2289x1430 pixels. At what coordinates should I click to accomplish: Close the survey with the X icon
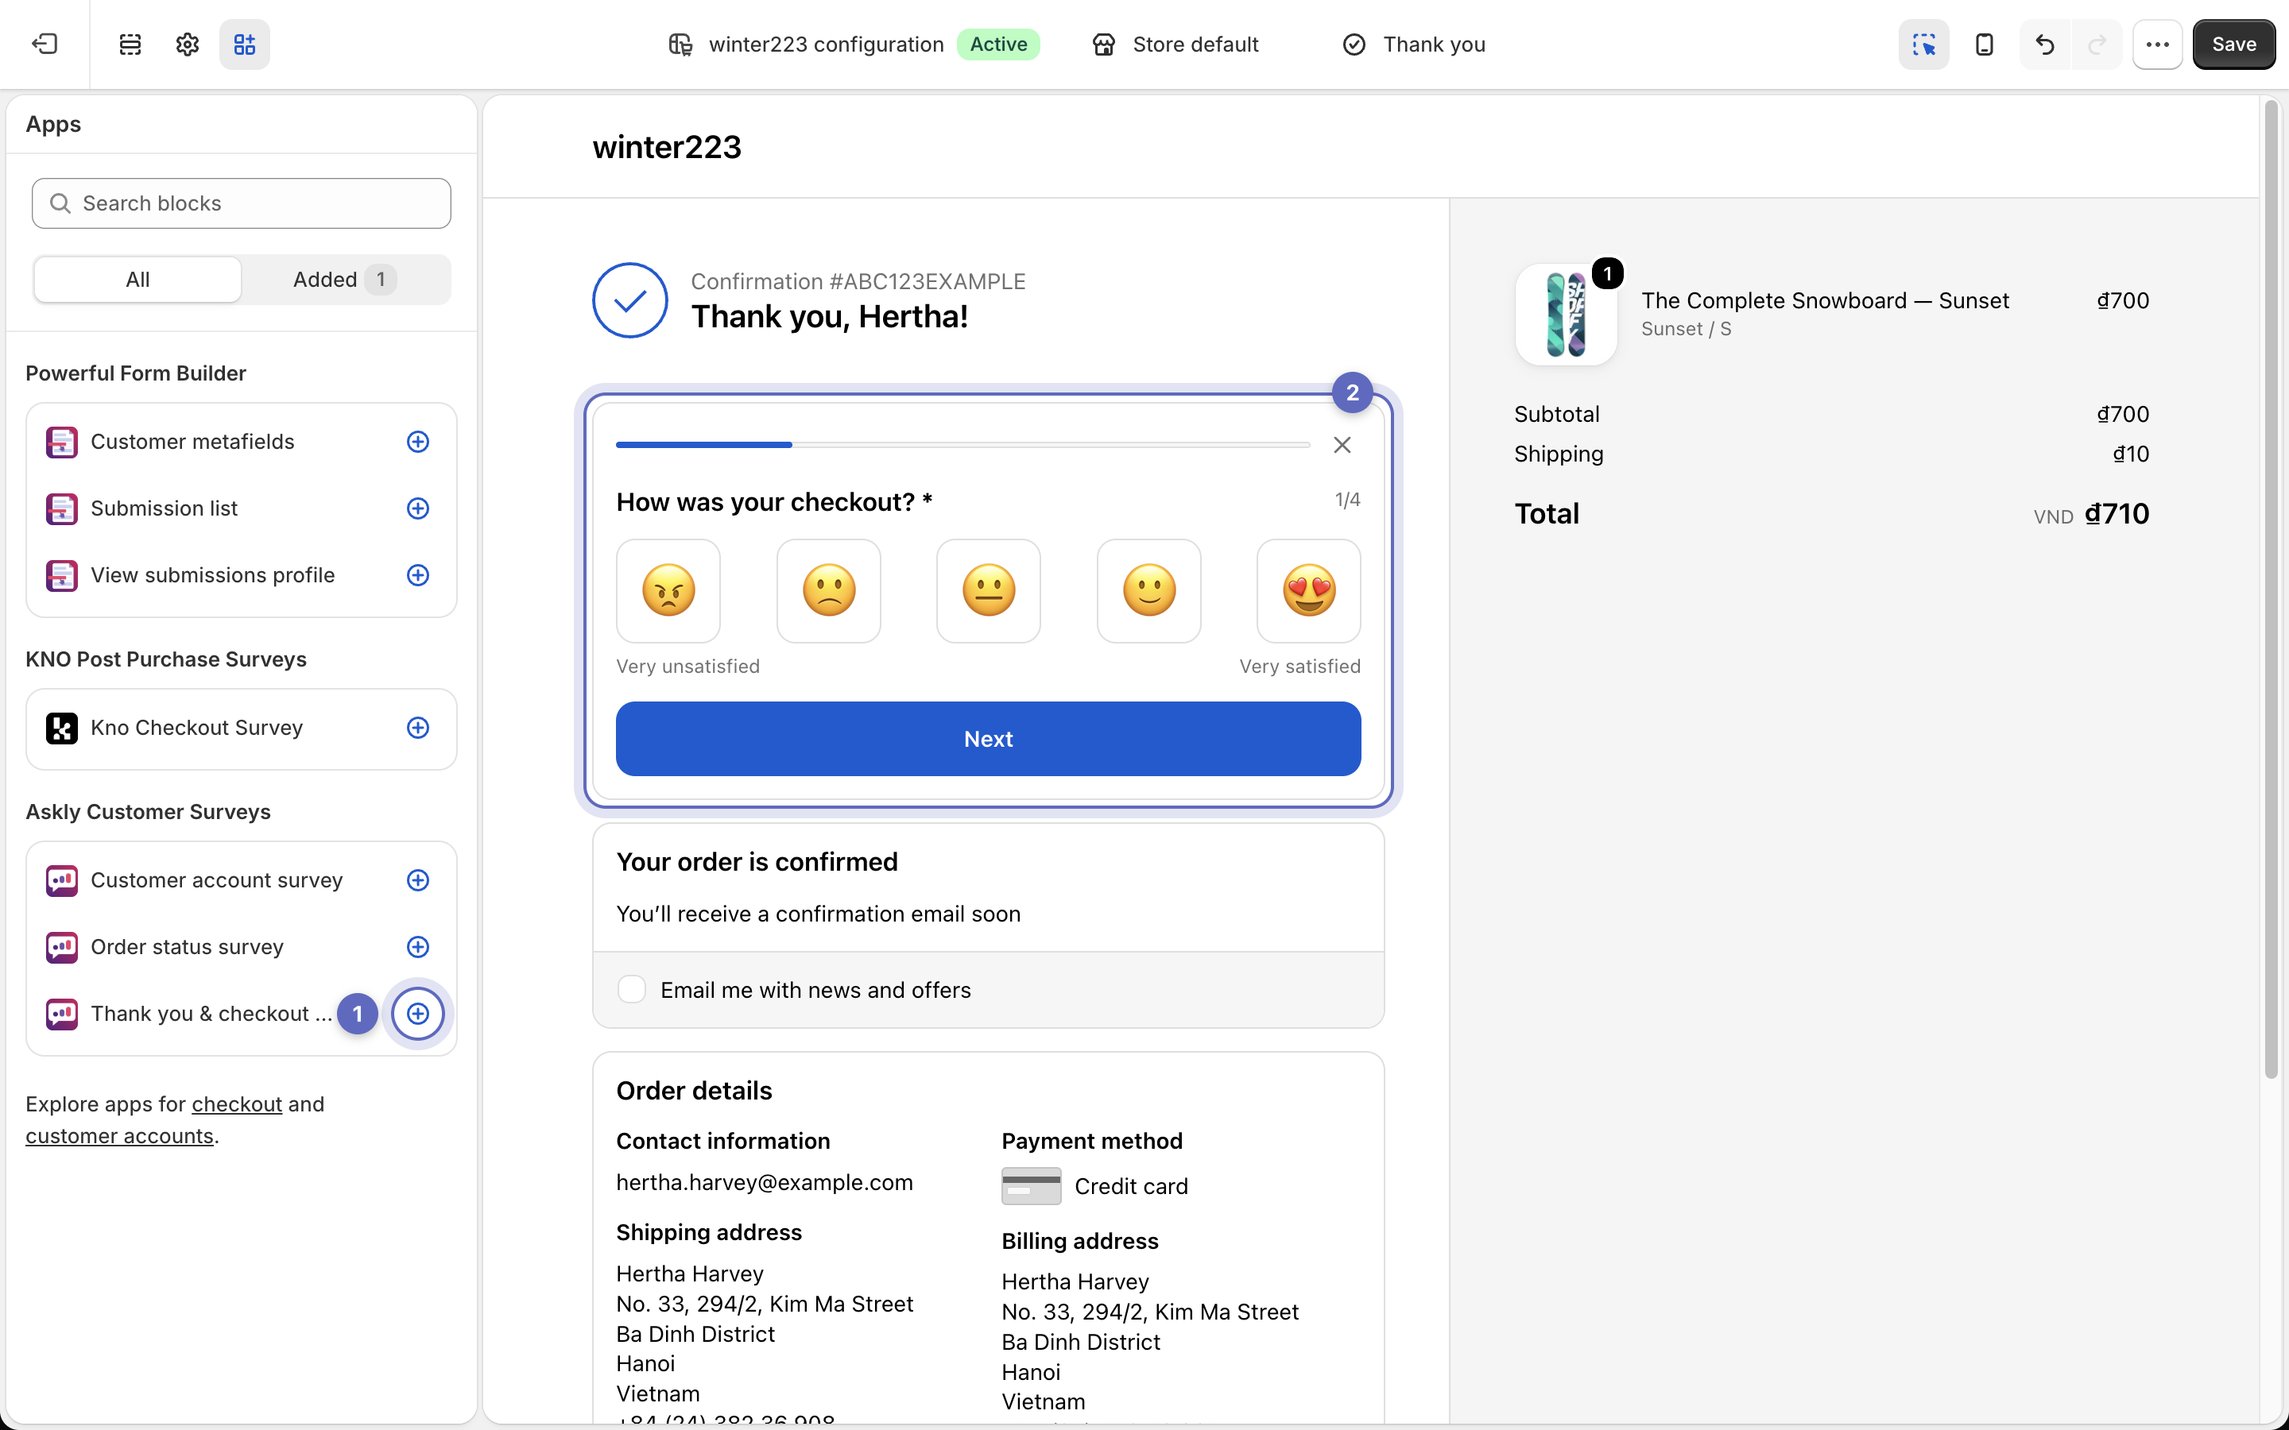point(1342,445)
